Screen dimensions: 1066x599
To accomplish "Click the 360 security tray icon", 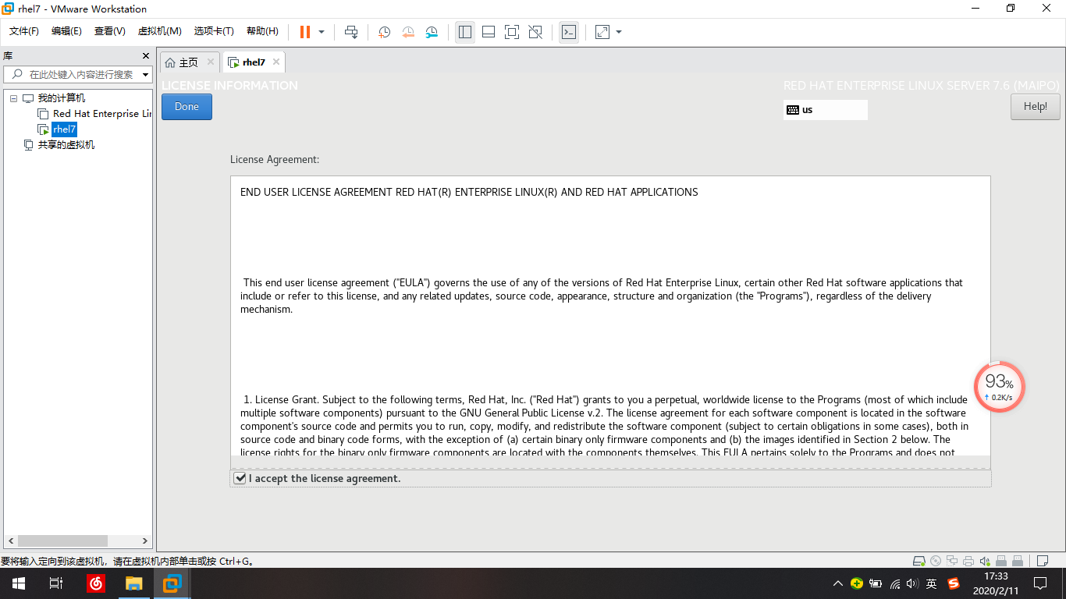I will (x=857, y=583).
